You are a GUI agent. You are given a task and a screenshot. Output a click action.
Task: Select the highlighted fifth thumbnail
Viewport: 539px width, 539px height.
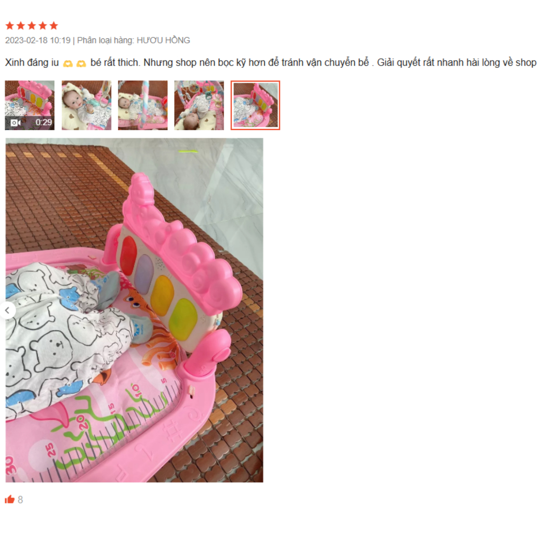(255, 105)
